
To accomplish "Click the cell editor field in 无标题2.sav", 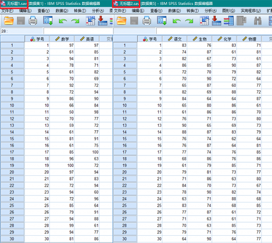I will click(214, 31).
